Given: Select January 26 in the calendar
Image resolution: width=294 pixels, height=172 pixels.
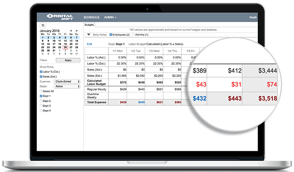Looking at the screenshot, I should (65, 47).
